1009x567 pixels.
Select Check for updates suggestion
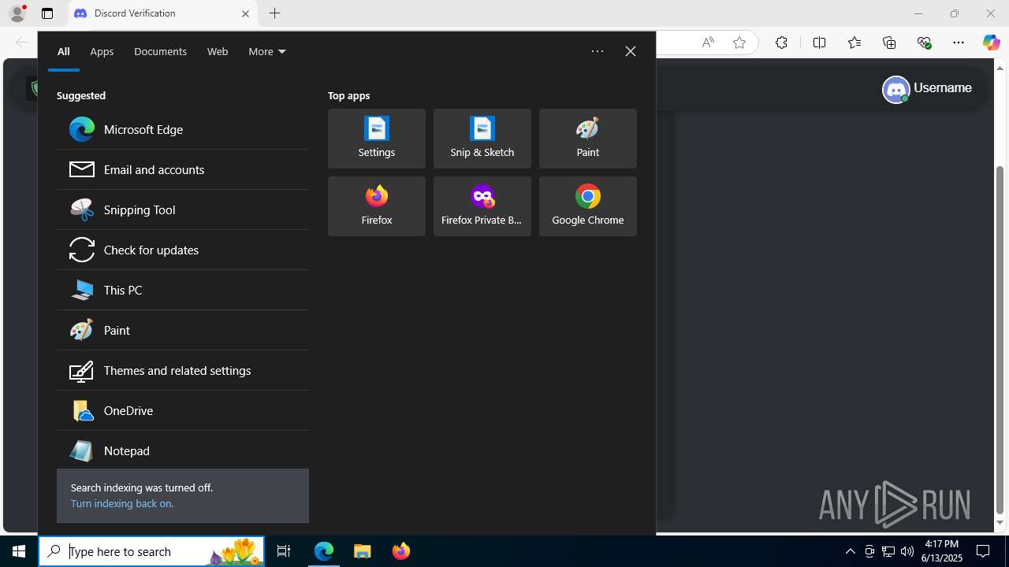point(183,250)
